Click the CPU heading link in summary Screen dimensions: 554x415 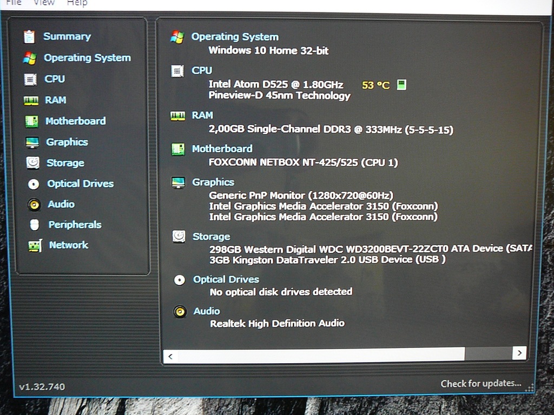point(202,71)
